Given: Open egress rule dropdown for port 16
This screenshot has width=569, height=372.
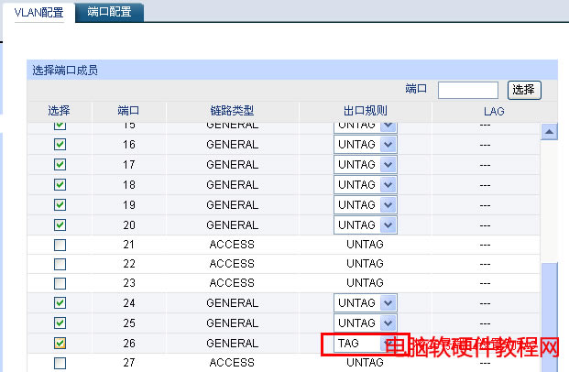Looking at the screenshot, I should (x=388, y=145).
